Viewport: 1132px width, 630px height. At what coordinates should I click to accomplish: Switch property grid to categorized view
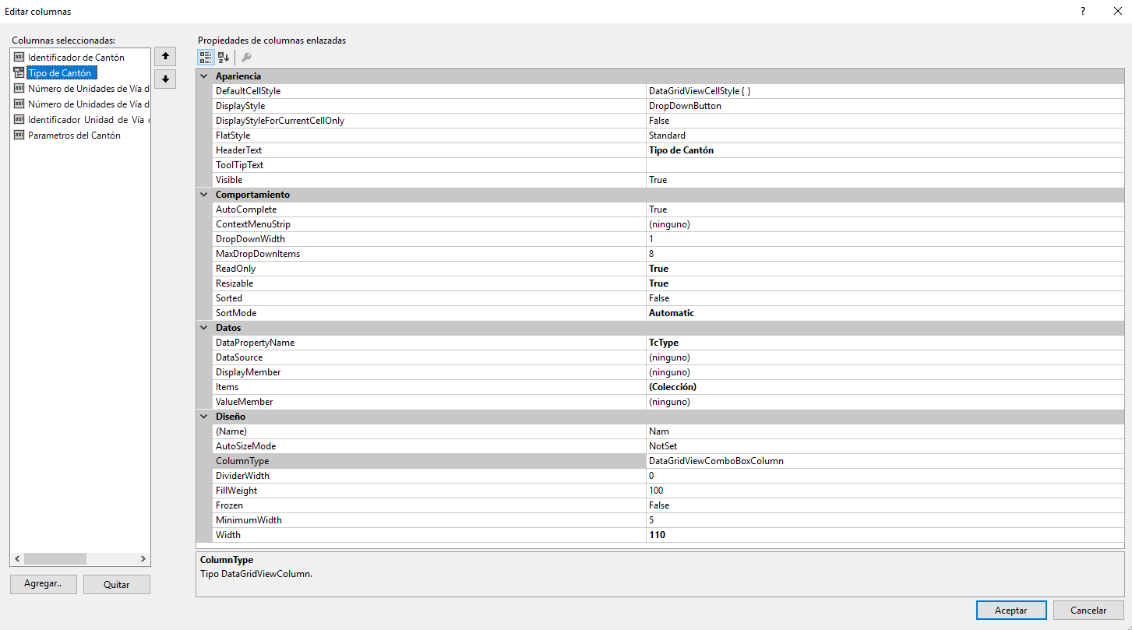point(206,57)
